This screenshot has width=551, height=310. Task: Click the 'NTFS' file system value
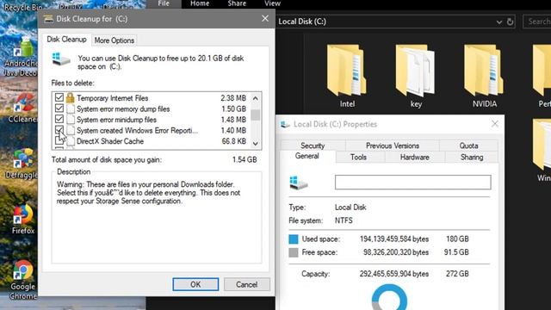click(344, 220)
